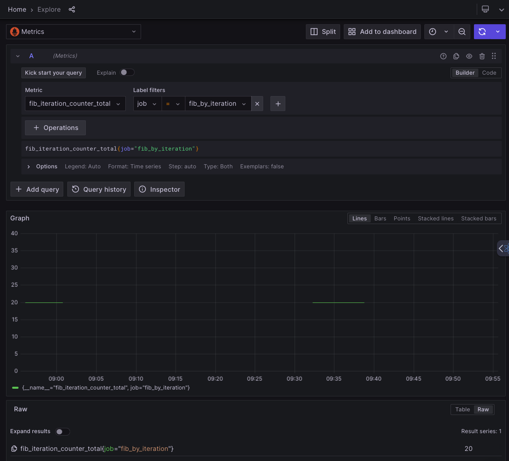
Task: Toggle the Explain switch
Action: [x=127, y=72]
